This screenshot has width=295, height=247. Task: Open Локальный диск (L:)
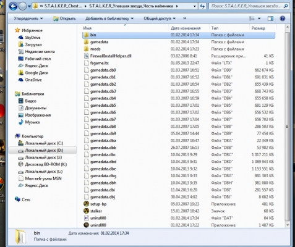(40, 171)
